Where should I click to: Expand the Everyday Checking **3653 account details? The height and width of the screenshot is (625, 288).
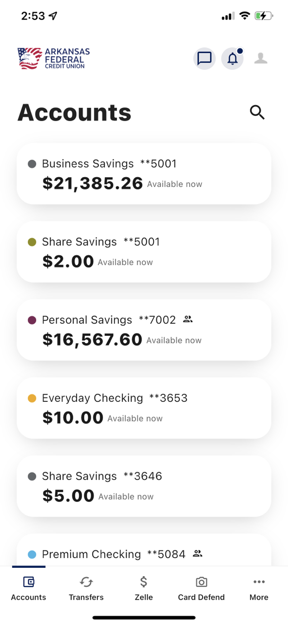(144, 408)
